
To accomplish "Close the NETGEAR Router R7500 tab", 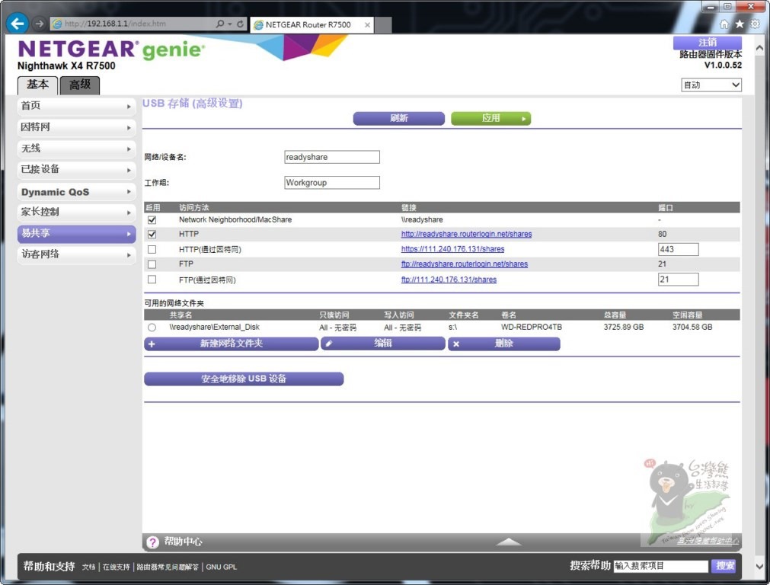I will 367,24.
